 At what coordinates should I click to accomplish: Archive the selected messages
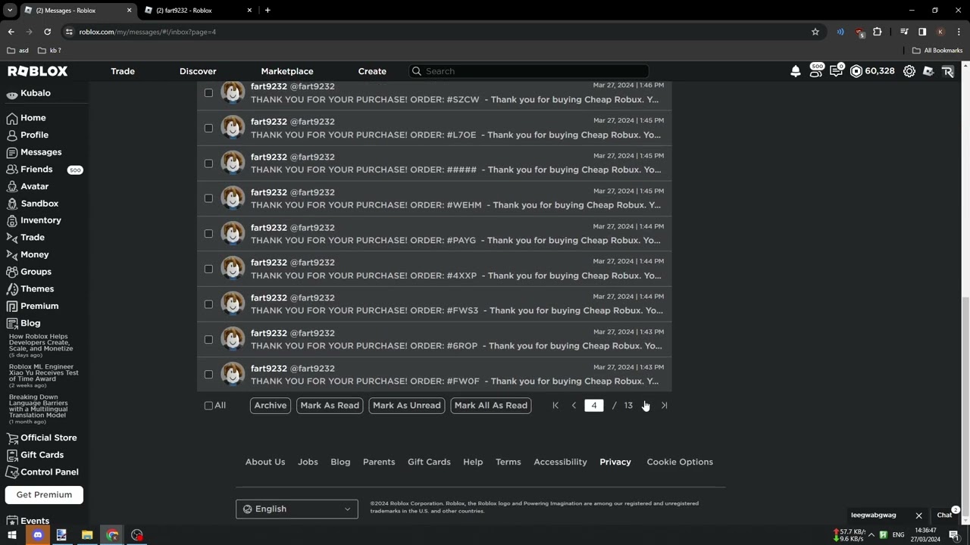pos(271,406)
